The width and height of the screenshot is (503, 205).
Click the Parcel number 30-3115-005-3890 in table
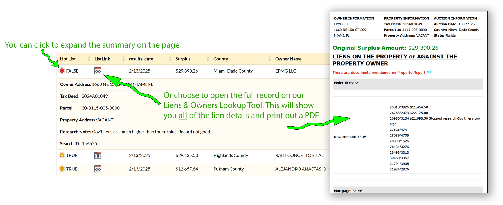coord(101,108)
